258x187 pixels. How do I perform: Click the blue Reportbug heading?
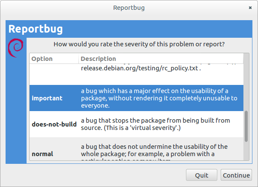[x=36, y=29]
